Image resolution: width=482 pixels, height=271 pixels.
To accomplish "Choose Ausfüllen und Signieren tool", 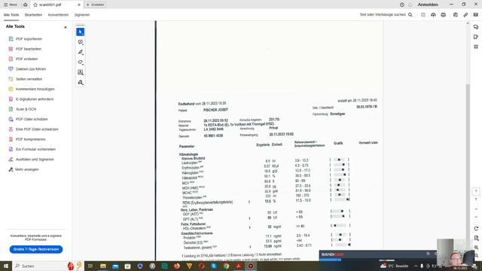I will pos(31,159).
